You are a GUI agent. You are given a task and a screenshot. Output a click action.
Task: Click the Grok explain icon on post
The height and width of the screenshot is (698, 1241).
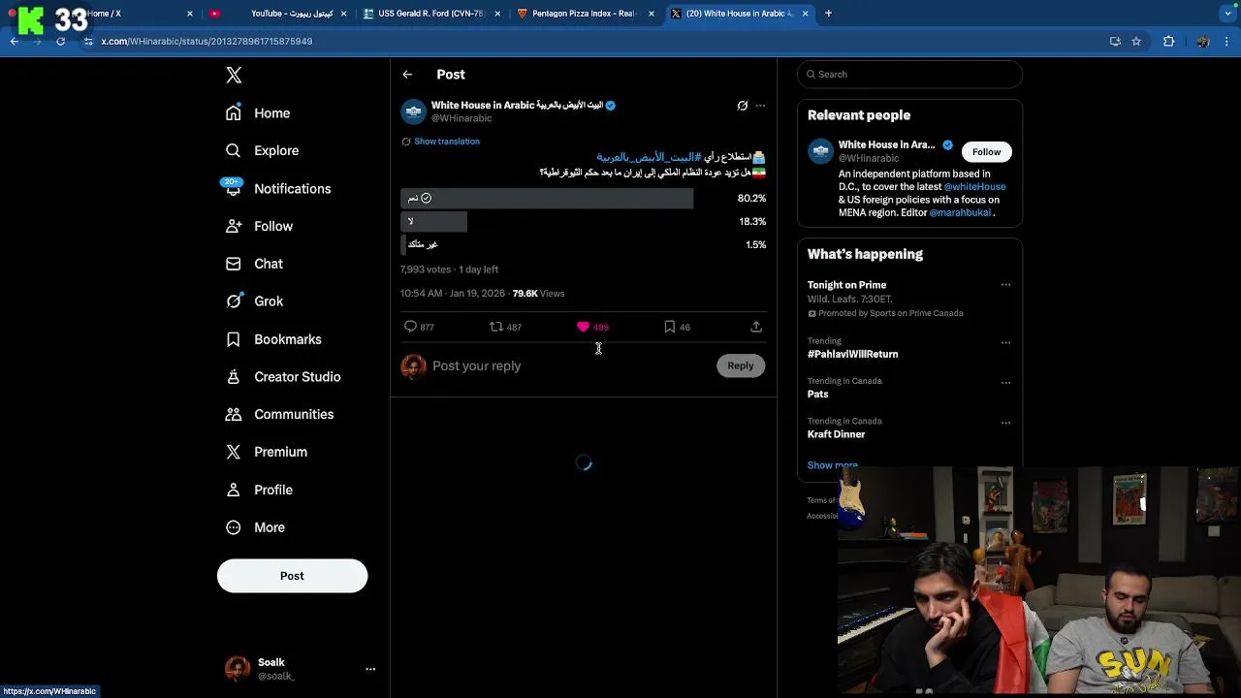(743, 106)
